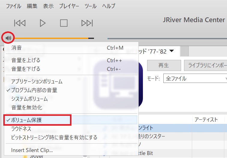227x158 pixels.
Task: Stop playback with the square button
Action: (64, 23)
